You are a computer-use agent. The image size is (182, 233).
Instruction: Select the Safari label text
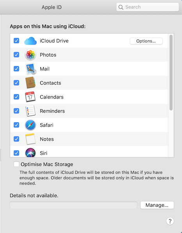[x=46, y=125]
